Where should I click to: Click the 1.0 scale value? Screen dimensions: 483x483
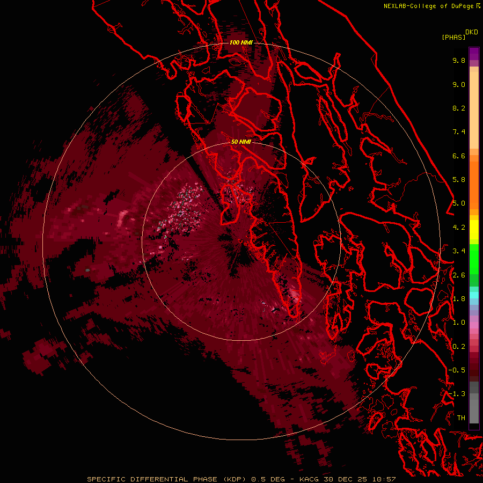tap(459, 323)
